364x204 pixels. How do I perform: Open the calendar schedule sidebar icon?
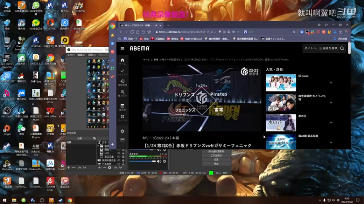point(122,106)
